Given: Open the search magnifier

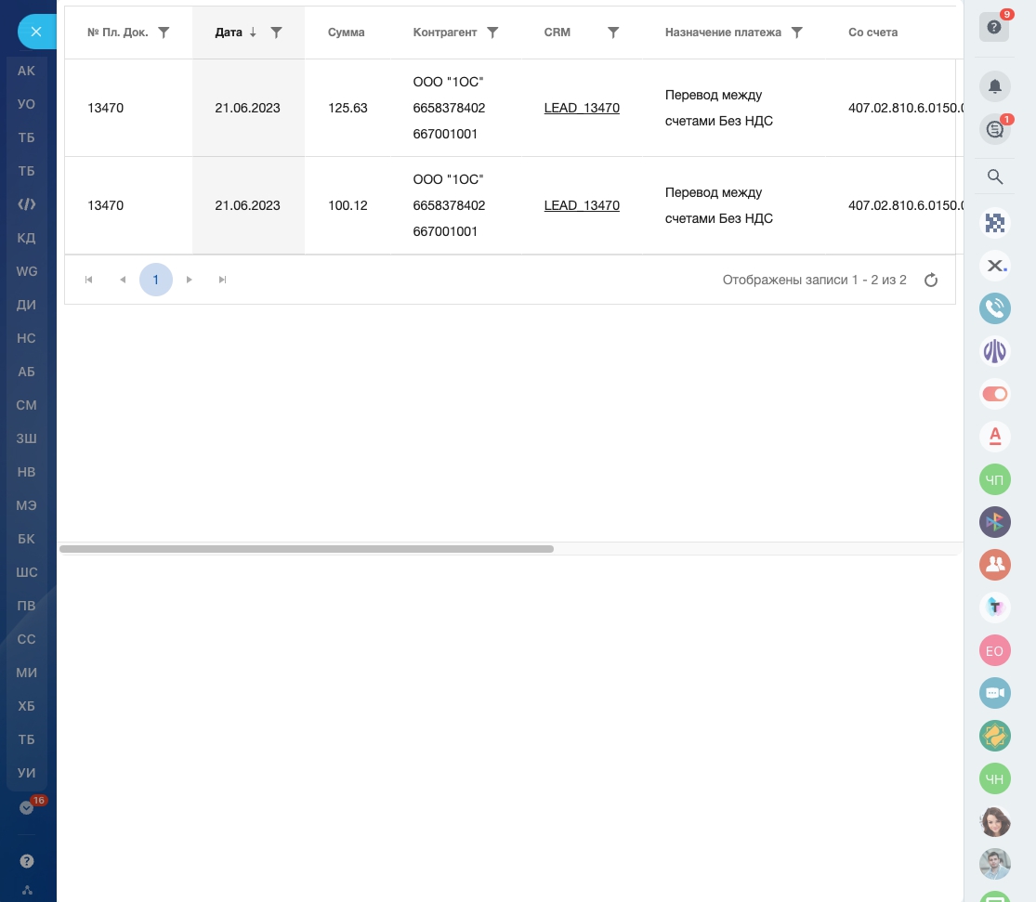Looking at the screenshot, I should [995, 176].
